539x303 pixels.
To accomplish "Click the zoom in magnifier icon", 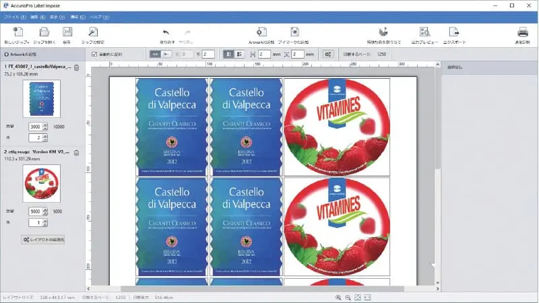I will (338, 297).
